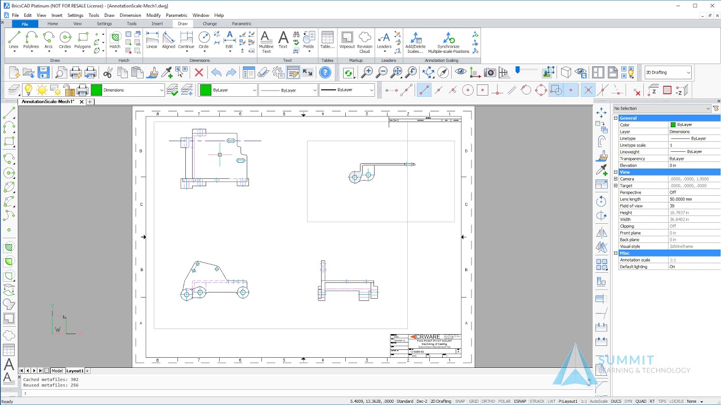Switch to the Model layout tab
This screenshot has height=405, width=721.
[x=57, y=371]
